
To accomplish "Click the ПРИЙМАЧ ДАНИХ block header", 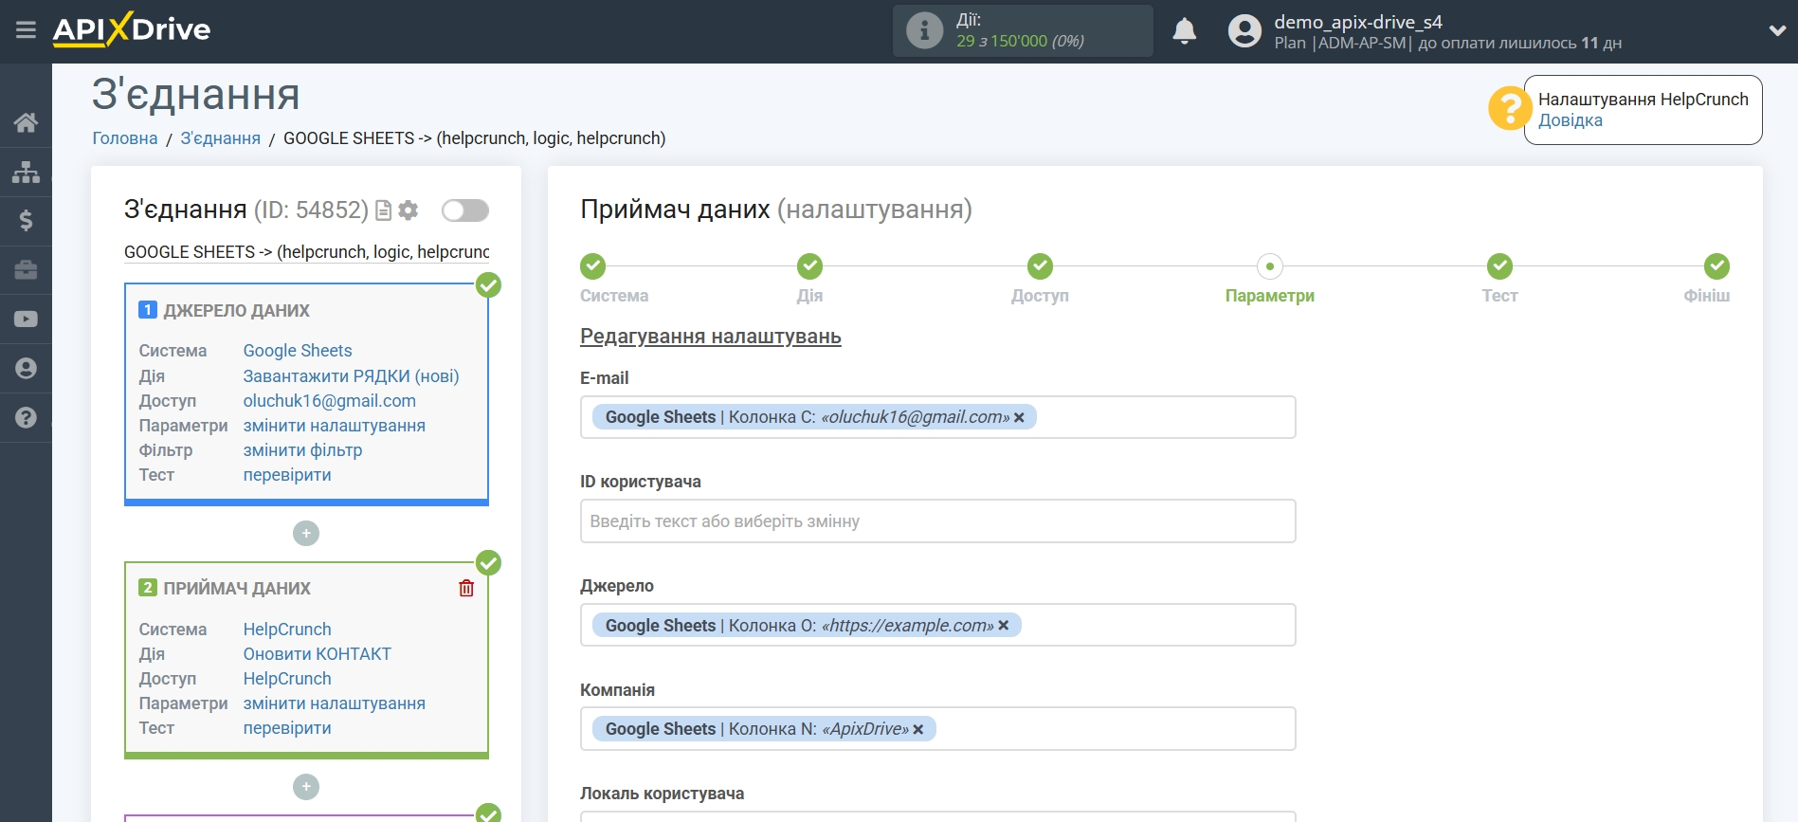I will (x=236, y=589).
